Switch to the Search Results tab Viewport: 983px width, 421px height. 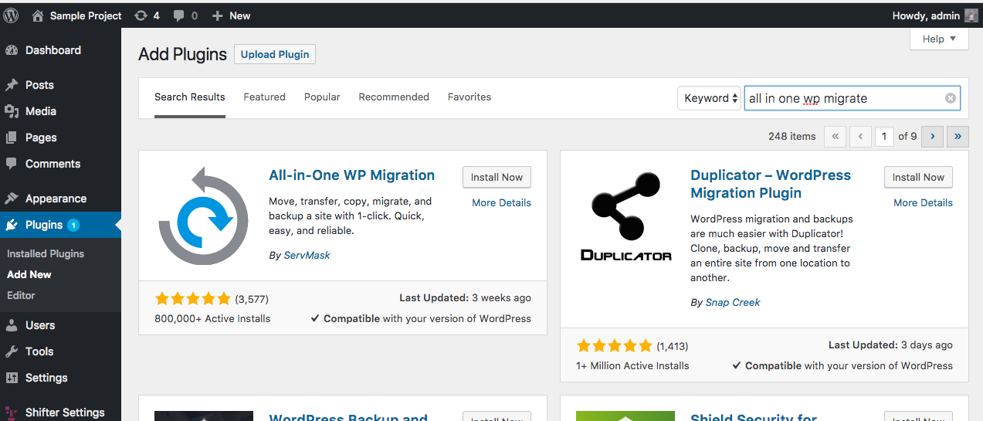(x=190, y=97)
